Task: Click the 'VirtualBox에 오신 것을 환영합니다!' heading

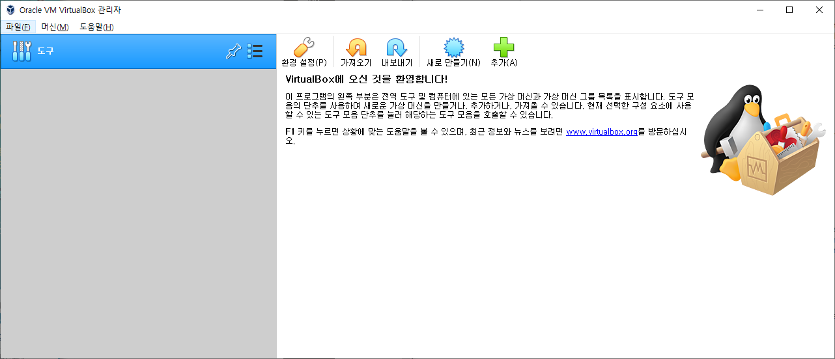Action: click(367, 79)
